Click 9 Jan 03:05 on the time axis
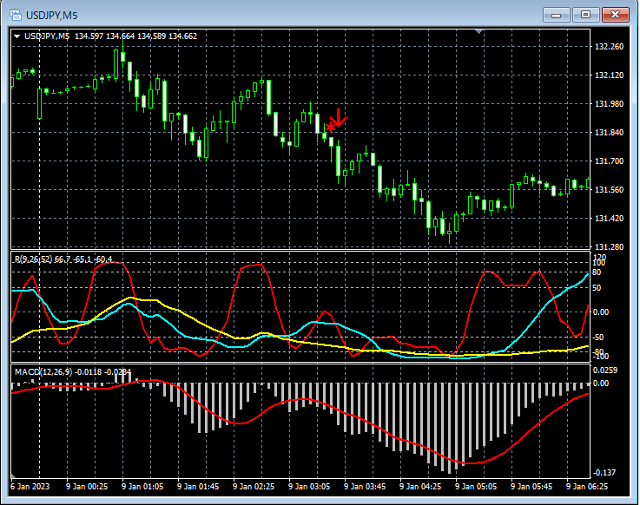This screenshot has height=505, width=640. [308, 487]
